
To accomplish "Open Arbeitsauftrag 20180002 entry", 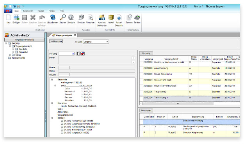I will point(78,127).
